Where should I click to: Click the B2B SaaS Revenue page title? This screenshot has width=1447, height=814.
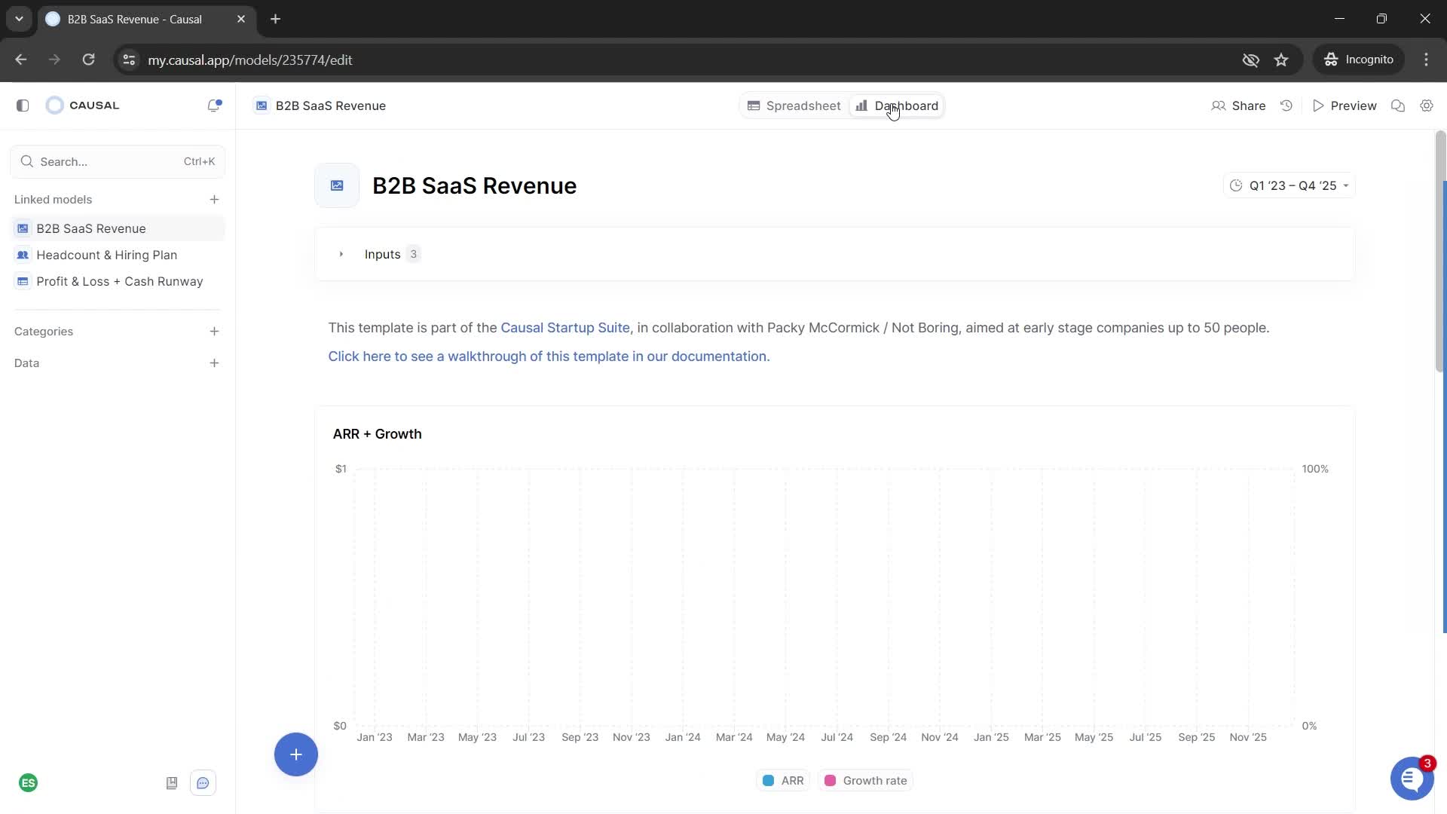tap(474, 185)
